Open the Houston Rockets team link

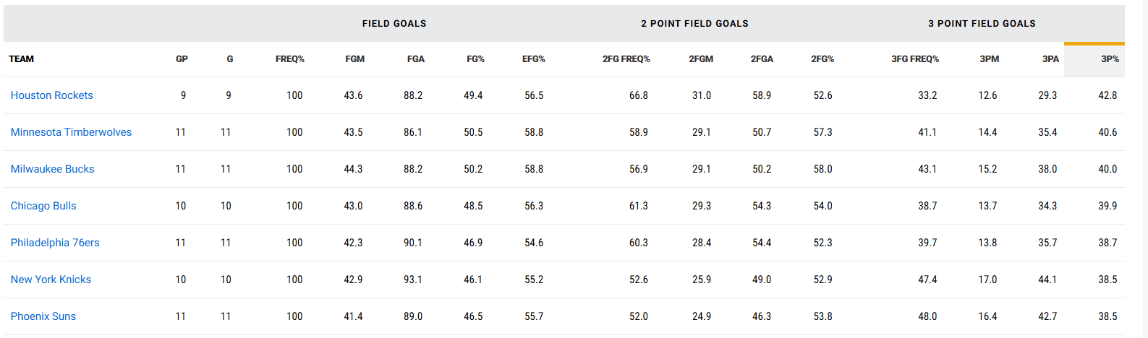click(x=51, y=95)
